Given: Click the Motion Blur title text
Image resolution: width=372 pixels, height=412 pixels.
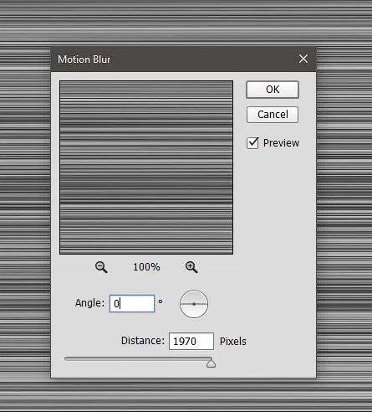Looking at the screenshot, I should pyautogui.click(x=84, y=59).
